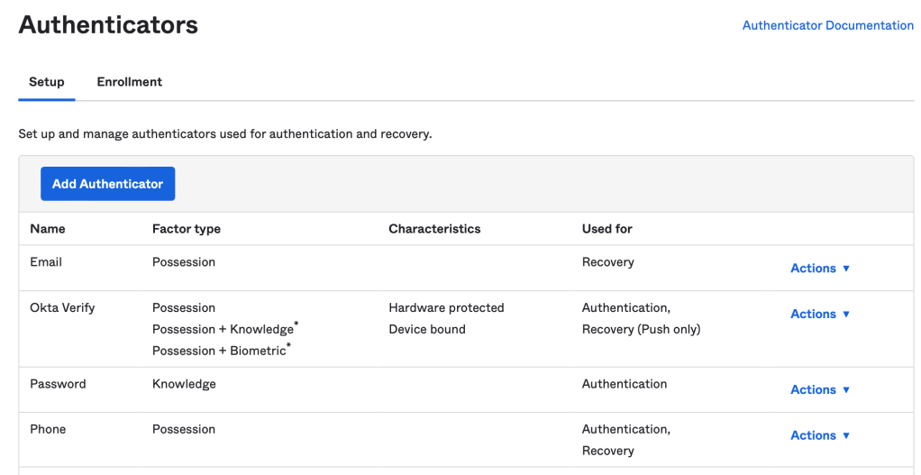Select the Phone authenticator name
The height and width of the screenshot is (475, 921).
coord(48,429)
